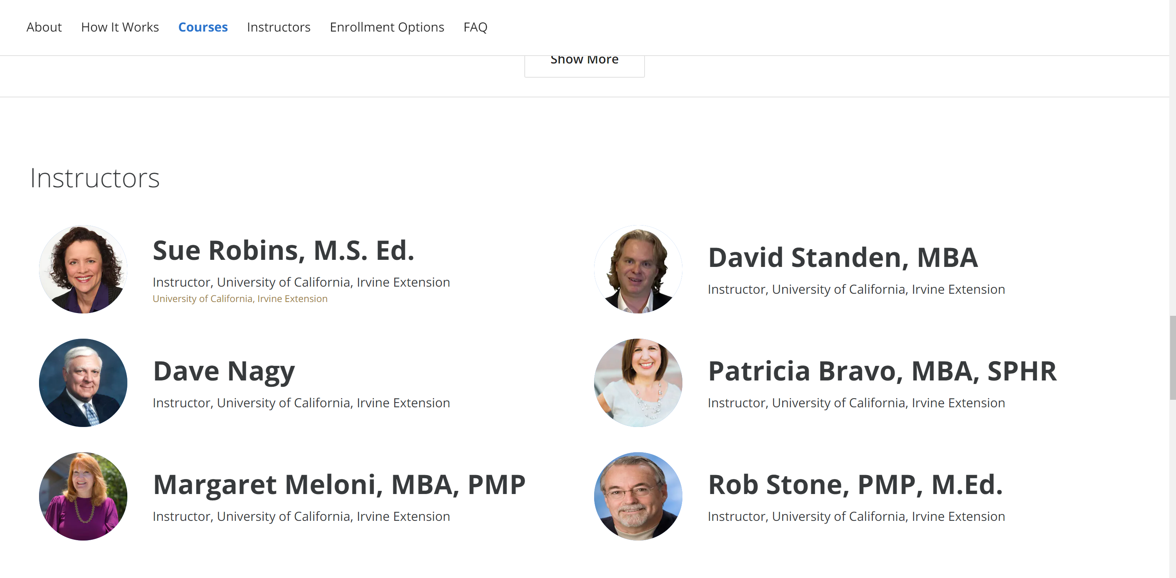Click the David Standen, MBA name link
This screenshot has width=1176, height=578.
coord(843,257)
